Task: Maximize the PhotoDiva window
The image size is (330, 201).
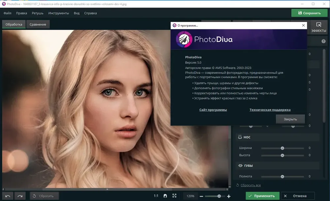Action: coord(313,4)
